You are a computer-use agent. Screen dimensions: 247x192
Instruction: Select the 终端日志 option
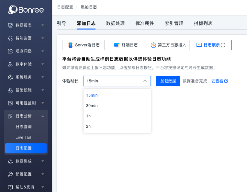126,45
